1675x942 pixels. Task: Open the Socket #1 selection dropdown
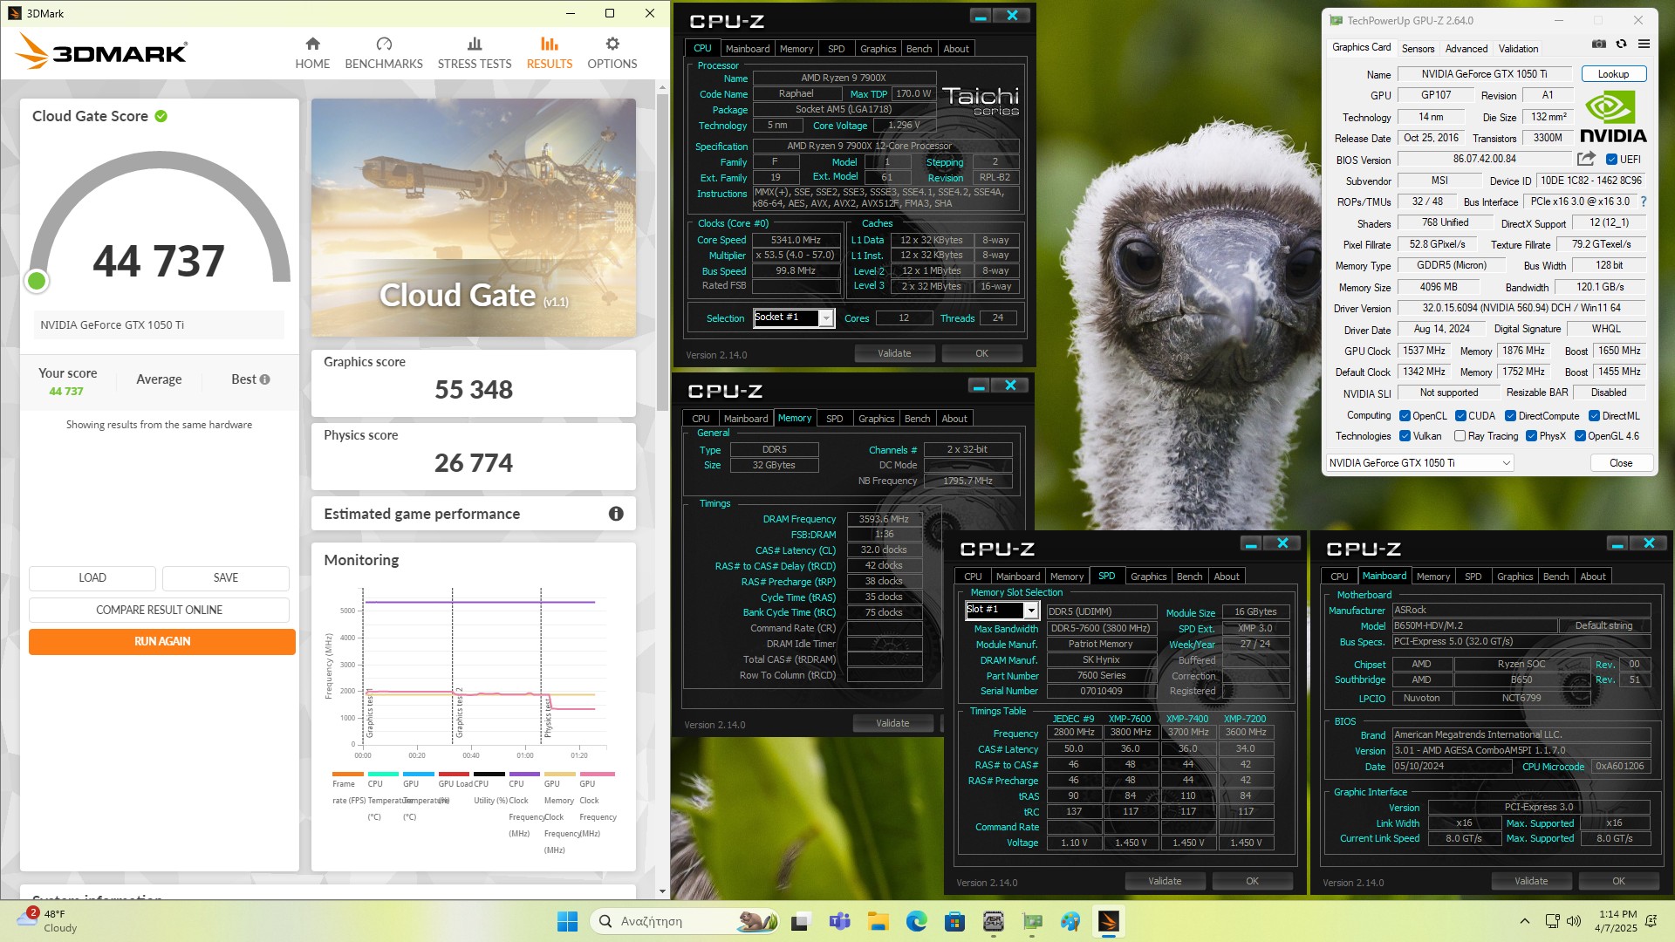(x=826, y=318)
